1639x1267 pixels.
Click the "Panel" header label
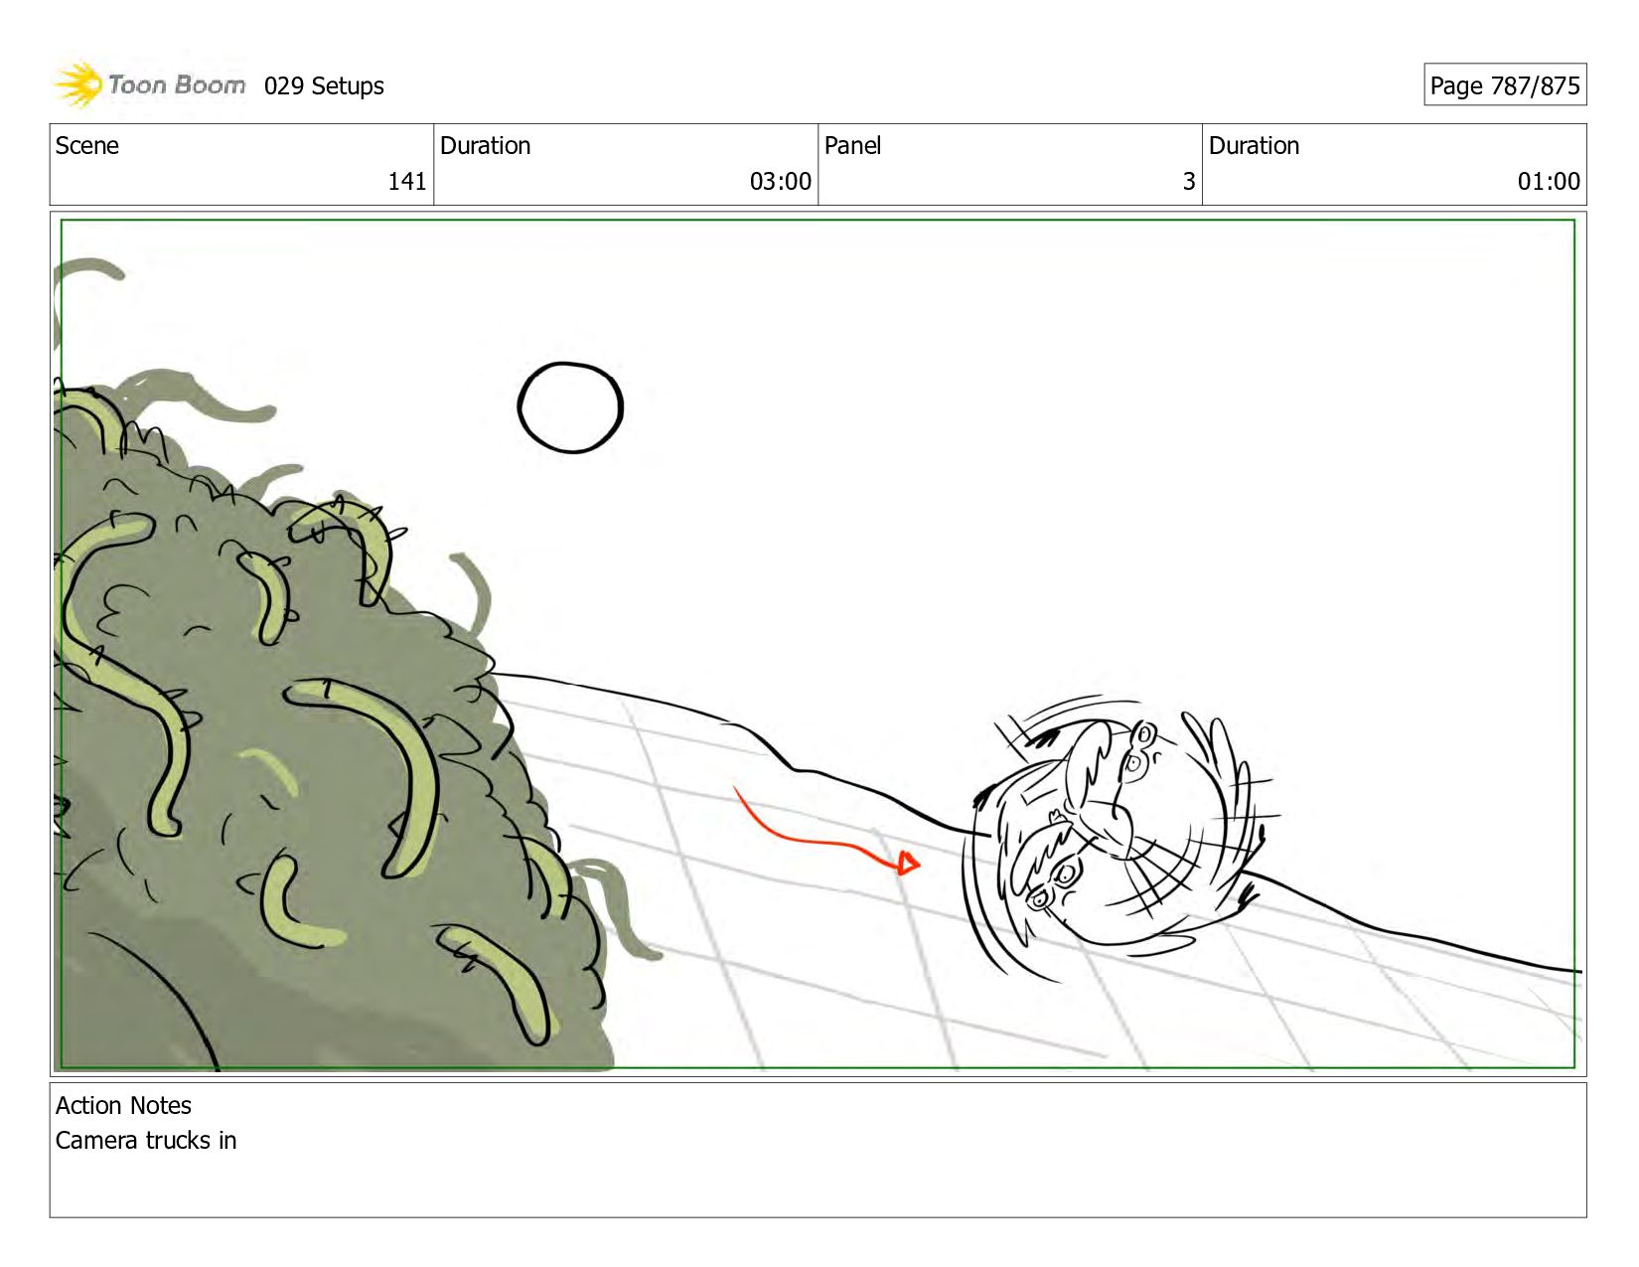852,146
